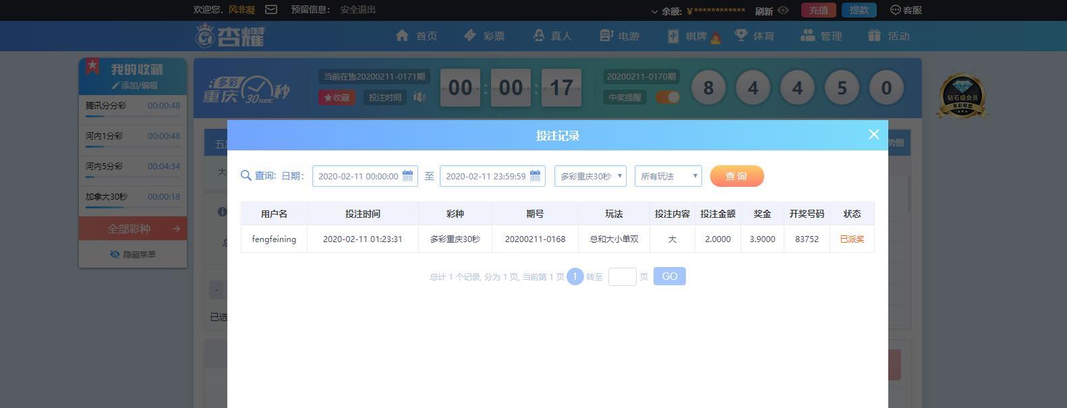Click 隐藏菜单 to hide the menu
This screenshot has width=1067, height=408.
pyautogui.click(x=133, y=254)
